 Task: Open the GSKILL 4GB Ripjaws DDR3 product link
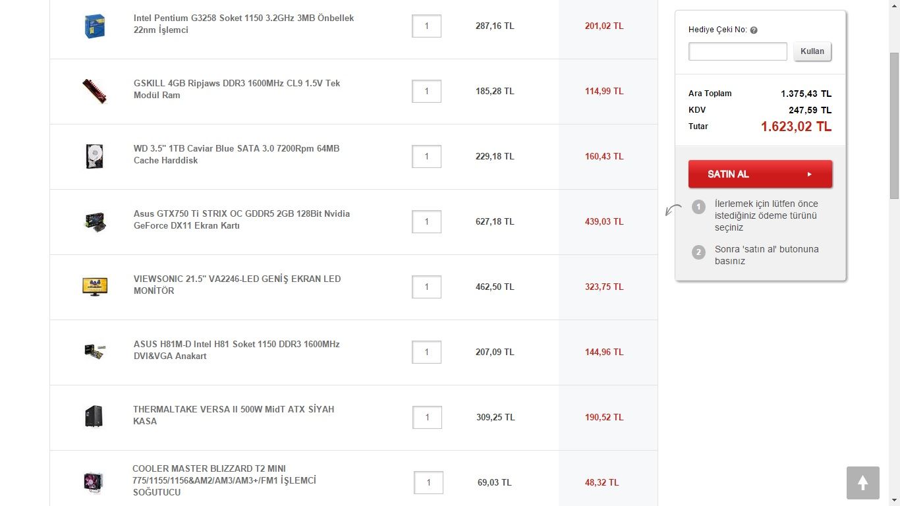237,89
